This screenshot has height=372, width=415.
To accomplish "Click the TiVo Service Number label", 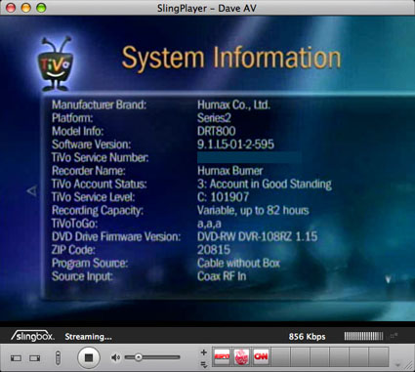I will [x=100, y=157].
